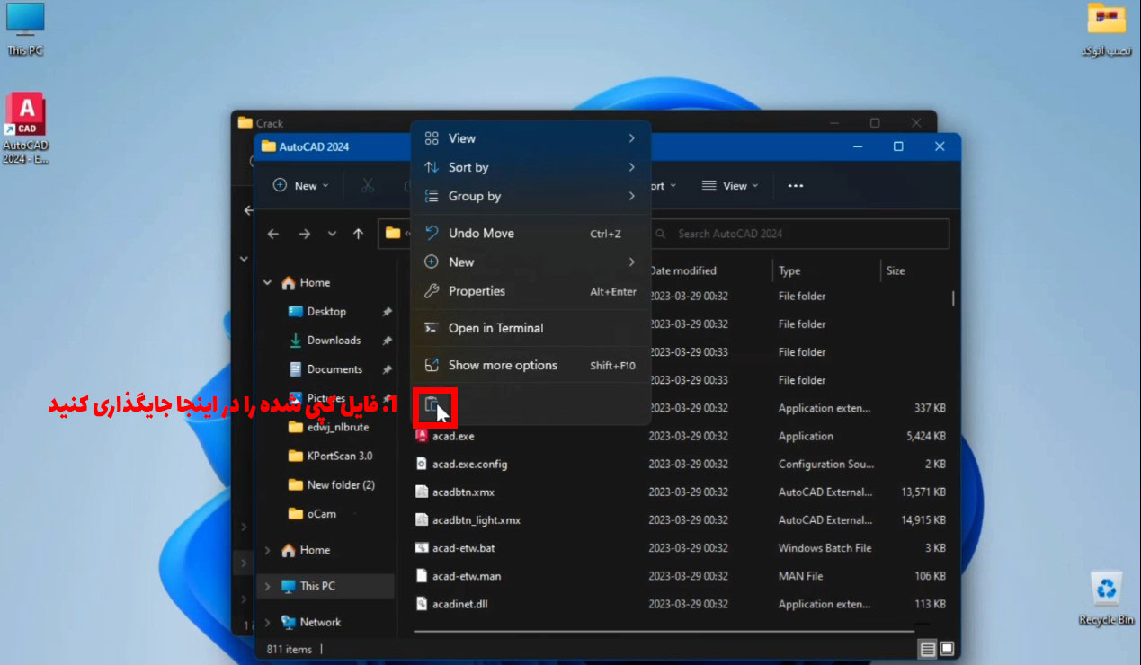Expand the New dropdown in toolbar

[x=300, y=186]
